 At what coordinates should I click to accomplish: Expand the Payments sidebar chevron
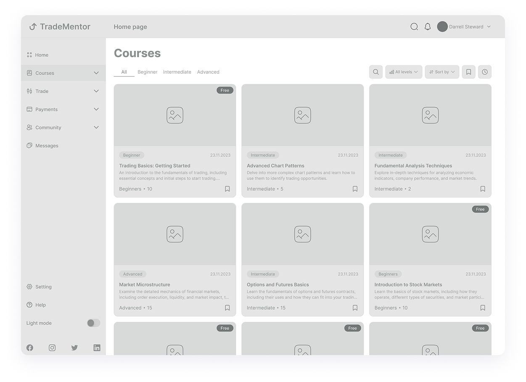click(x=96, y=109)
